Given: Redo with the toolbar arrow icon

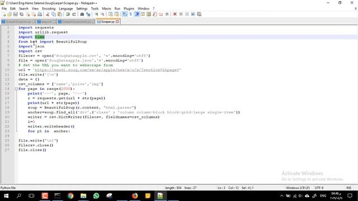Looking at the screenshot, I should tap(74, 14).
